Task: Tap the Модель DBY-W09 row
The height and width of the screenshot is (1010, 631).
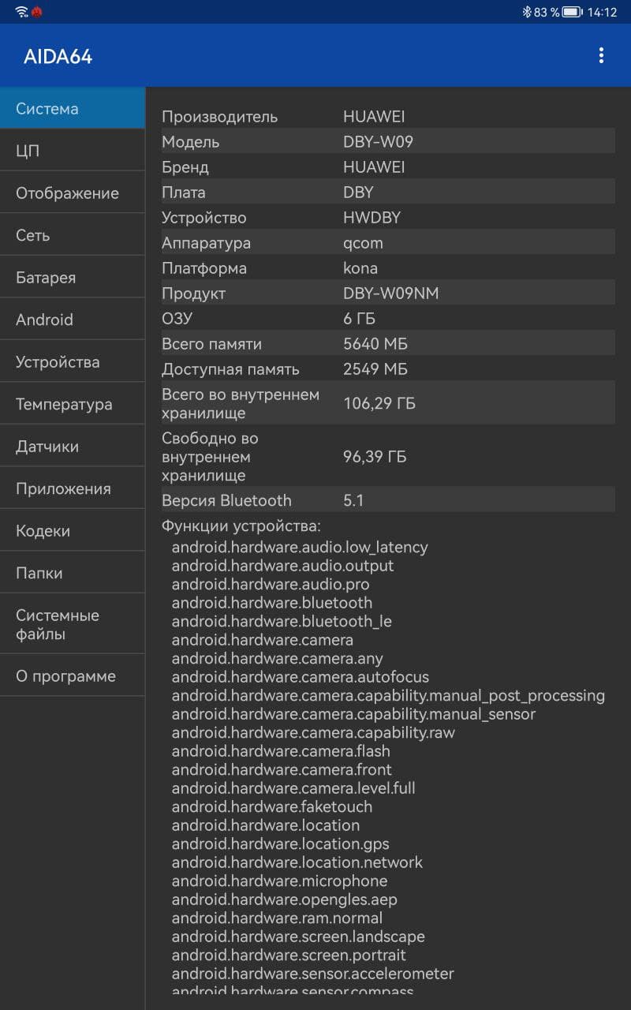Action: (386, 142)
